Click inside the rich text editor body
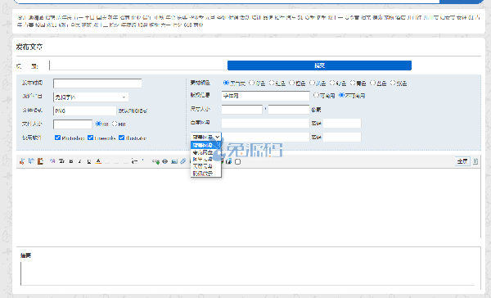This screenshot has height=298, width=491. click(x=248, y=203)
